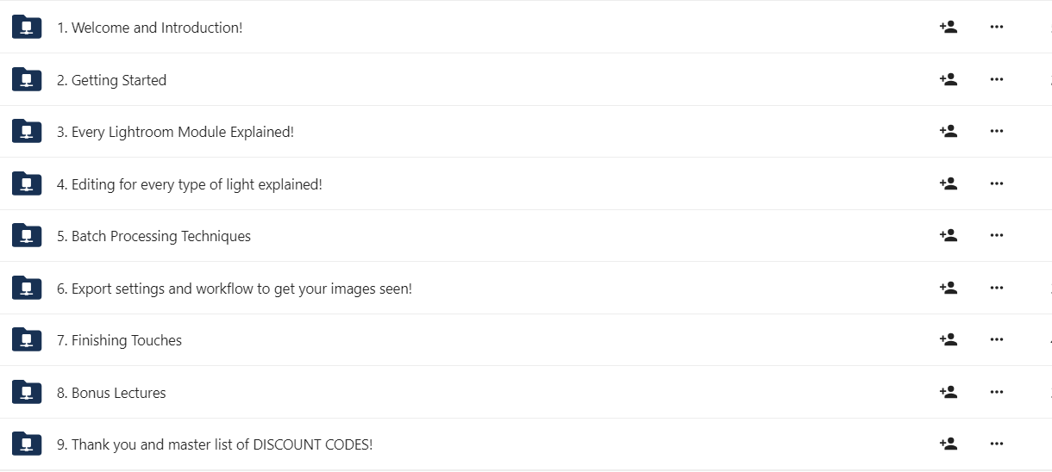Viewport: 1052px width, 472px height.
Task: Share the Export settings and workflow folder
Action: click(x=949, y=288)
